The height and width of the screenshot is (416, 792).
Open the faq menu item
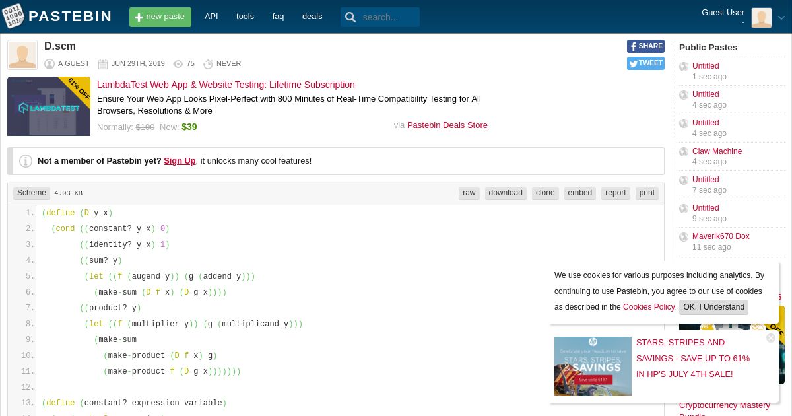pos(278,17)
